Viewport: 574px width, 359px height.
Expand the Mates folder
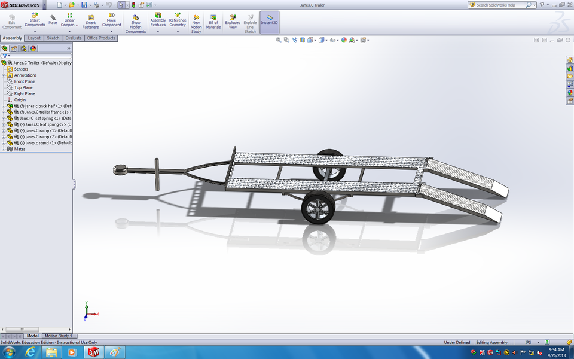[x=4, y=150]
